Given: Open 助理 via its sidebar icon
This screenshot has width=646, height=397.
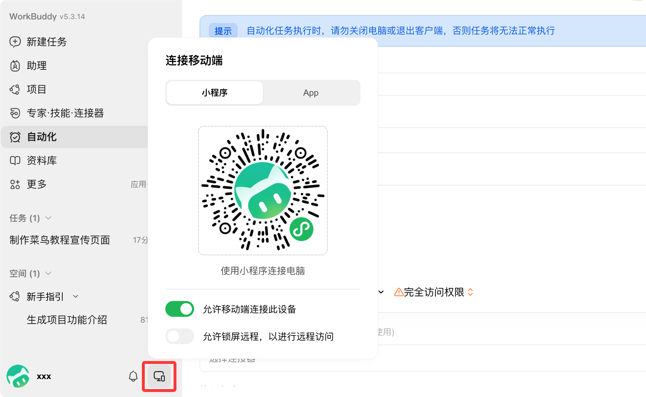Looking at the screenshot, I should pyautogui.click(x=15, y=66).
